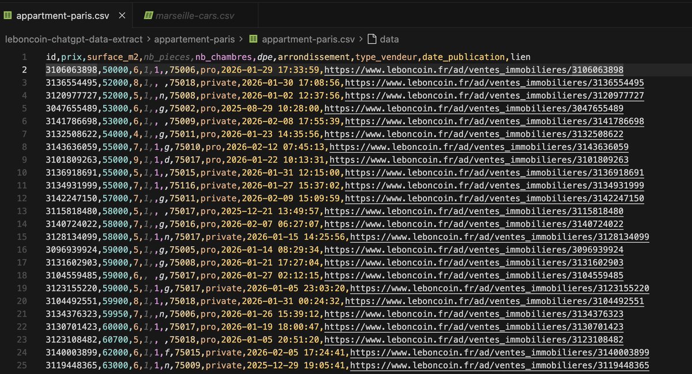Visit the leboncoin link ending 3131602903
The image size is (692, 374).
474,262
